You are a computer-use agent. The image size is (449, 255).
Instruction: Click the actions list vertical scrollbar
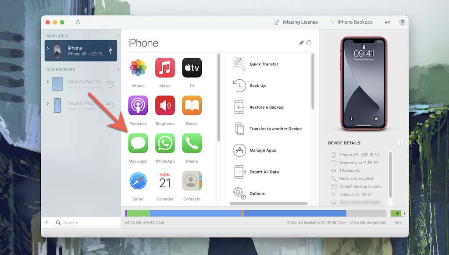313,81
